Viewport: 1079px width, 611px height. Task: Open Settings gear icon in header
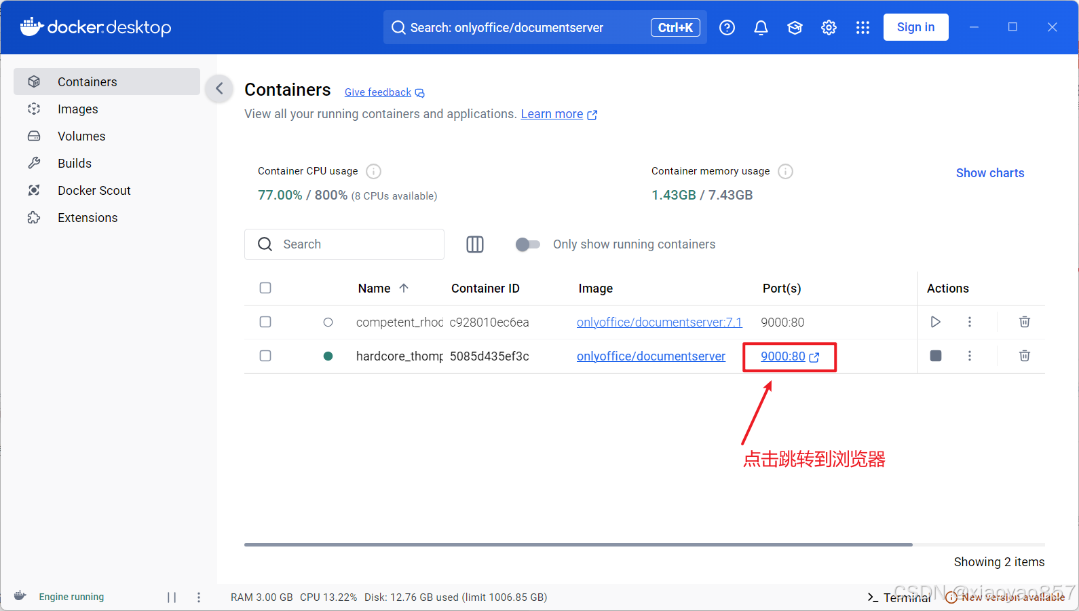(x=829, y=27)
